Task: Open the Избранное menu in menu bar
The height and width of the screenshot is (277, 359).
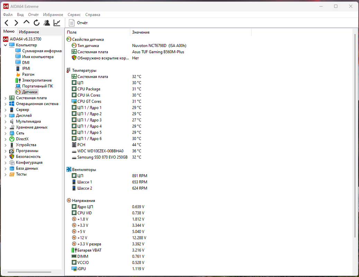Action: coord(53,15)
